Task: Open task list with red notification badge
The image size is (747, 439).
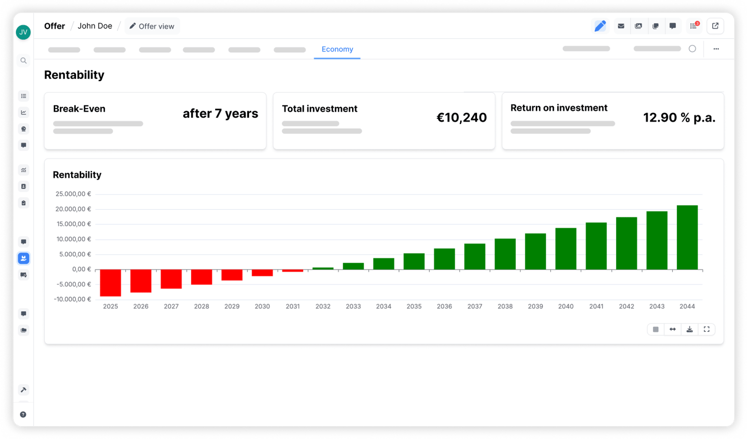Action: pos(694,26)
